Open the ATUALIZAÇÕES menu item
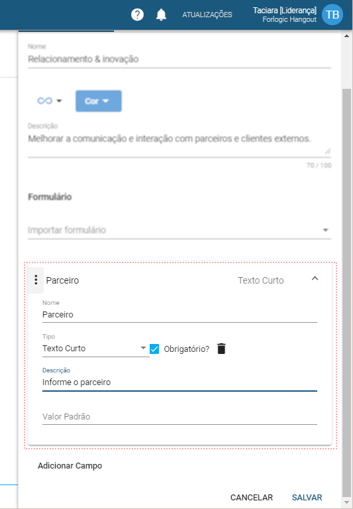Viewport: 353px width, 509px height. coord(207,15)
